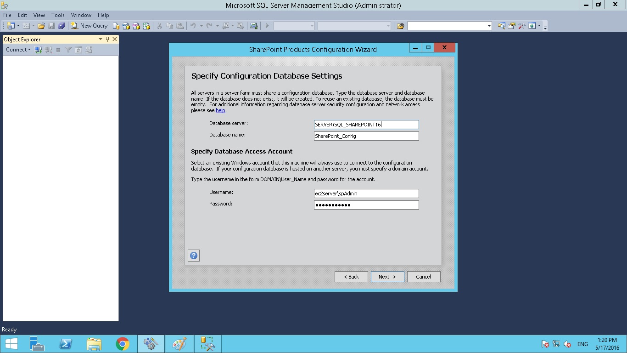Apply a filter in Object Explorer
This screenshot has width=627, height=353.
[x=68, y=49]
